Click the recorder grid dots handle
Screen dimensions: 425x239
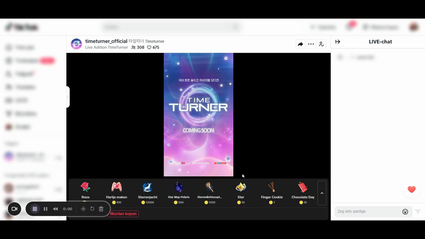(83, 209)
